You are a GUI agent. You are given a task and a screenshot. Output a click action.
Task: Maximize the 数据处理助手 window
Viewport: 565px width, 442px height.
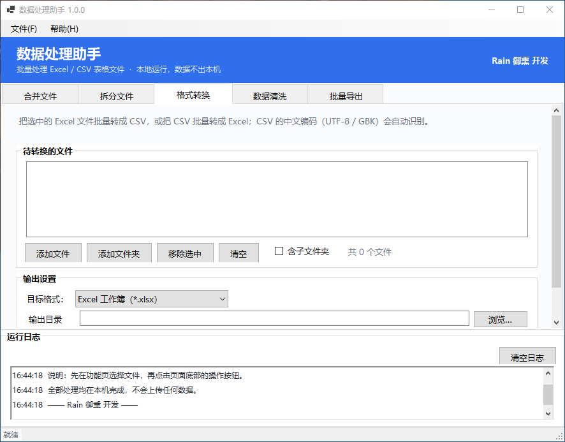click(x=520, y=10)
